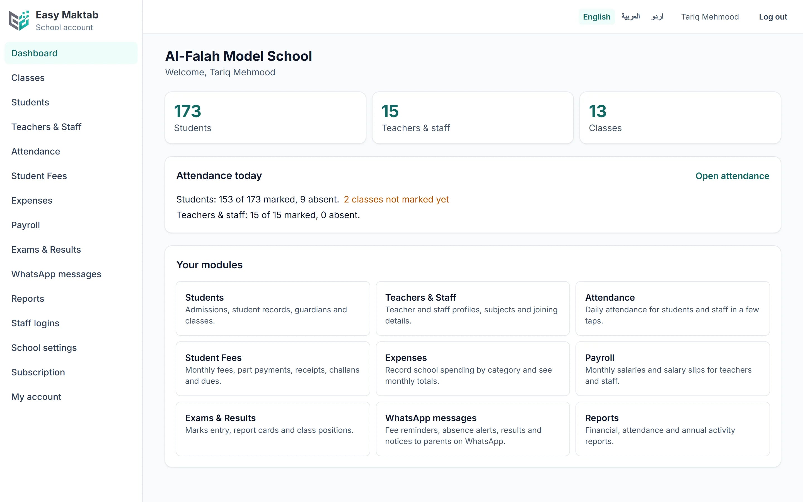Viewport: 803px width, 502px height.
Task: Go to Classes in the sidebar
Action: pos(71,78)
